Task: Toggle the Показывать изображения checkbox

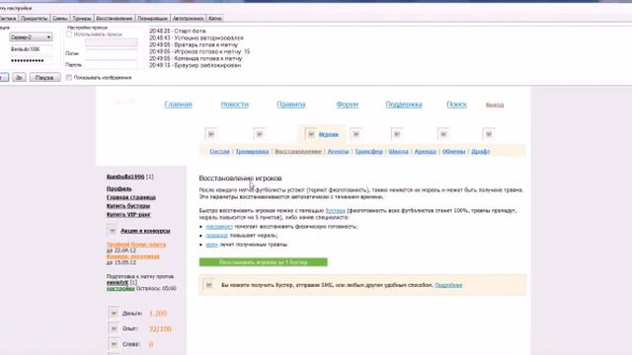Action: point(69,77)
